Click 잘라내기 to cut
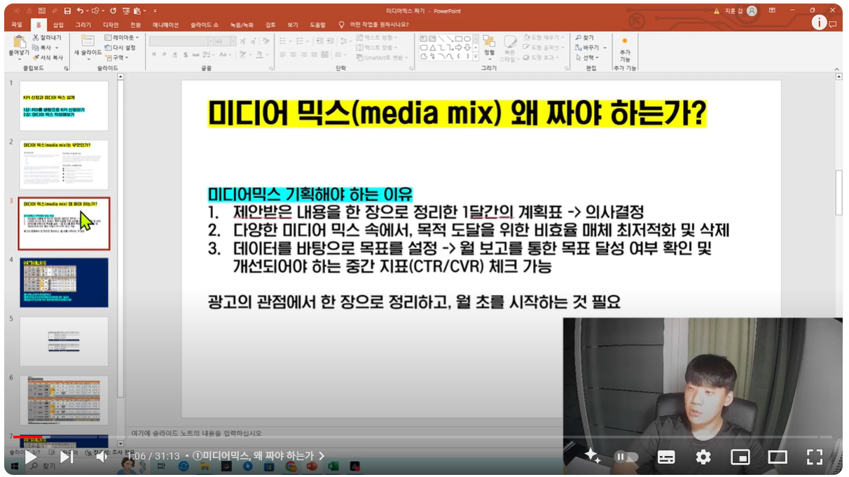This screenshot has height=477, width=849. tap(46, 38)
